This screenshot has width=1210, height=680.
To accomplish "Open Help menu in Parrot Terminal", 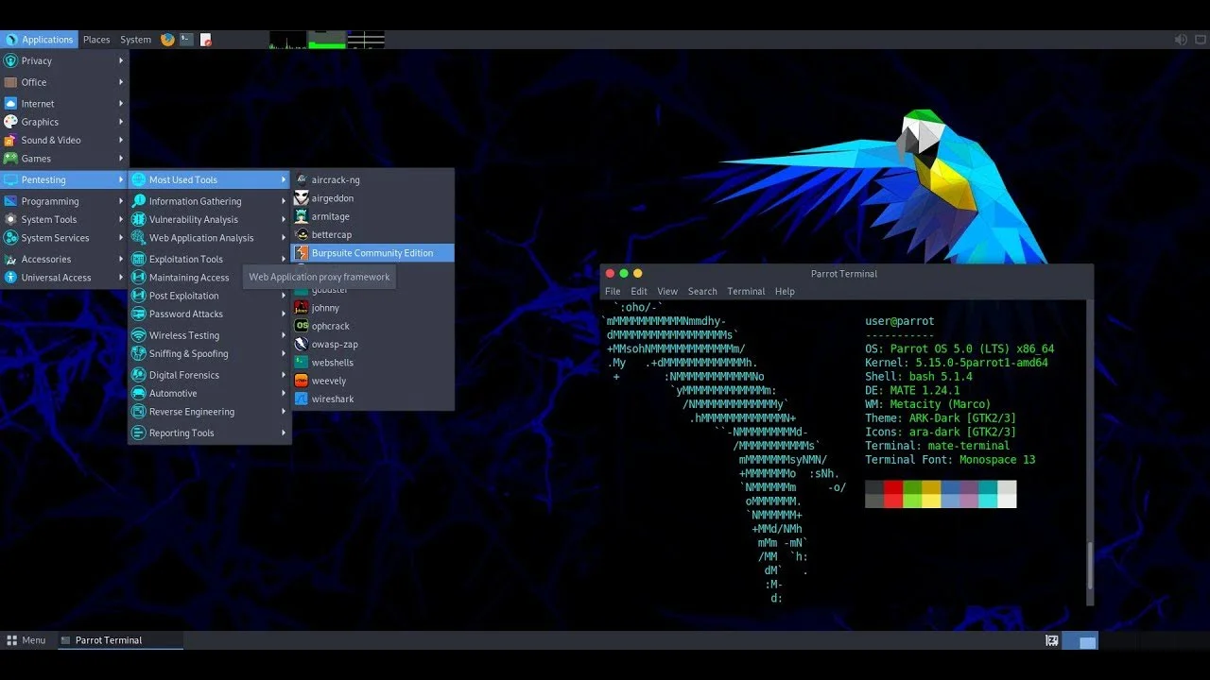I will 785,291.
